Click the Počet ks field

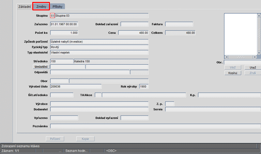(x=64, y=33)
